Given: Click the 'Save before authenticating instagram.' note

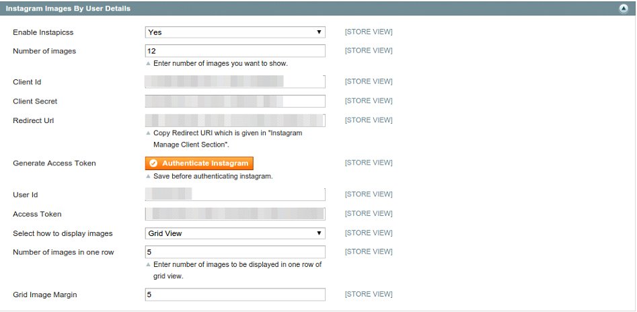Looking at the screenshot, I should (213, 177).
